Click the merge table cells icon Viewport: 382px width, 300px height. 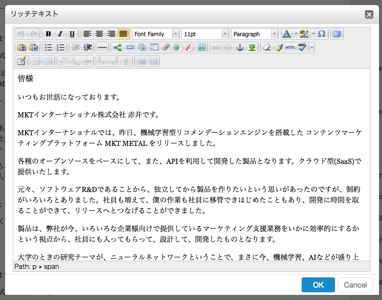pos(153,61)
